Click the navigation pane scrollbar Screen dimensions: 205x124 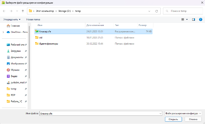[29, 52]
